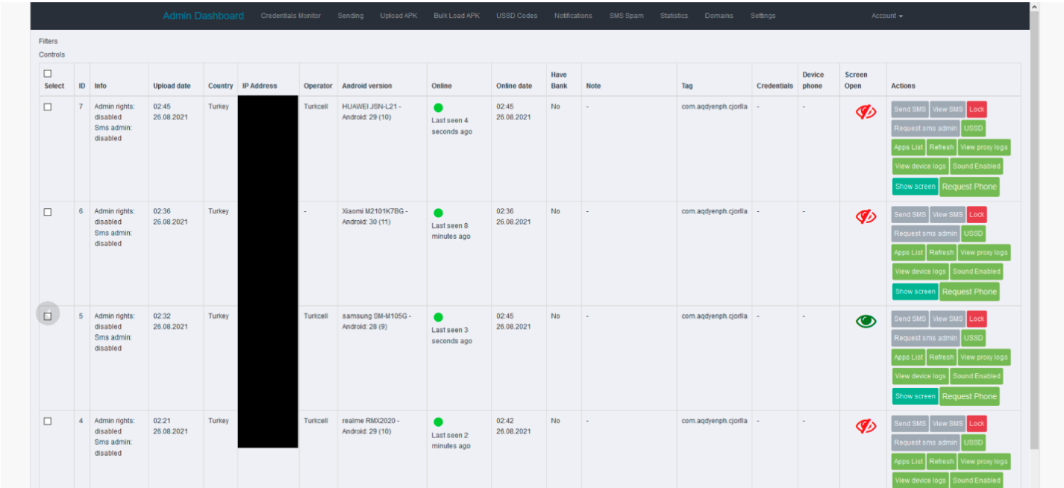Screen dimensions: 1064x488
Task: Click USSD button in HUAWEI row
Action: [973, 128]
